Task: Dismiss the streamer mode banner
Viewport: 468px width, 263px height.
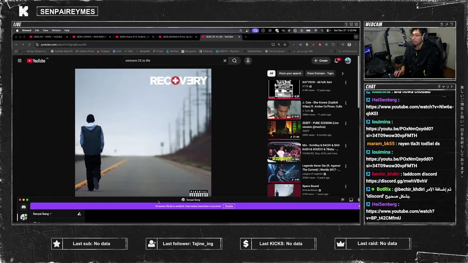Action: click(359, 206)
